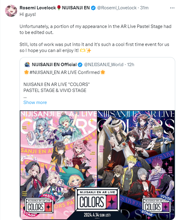Screen dimensions: 180x220
Task: Click Rosemi's blue verified badge
Action: [x=93, y=8]
